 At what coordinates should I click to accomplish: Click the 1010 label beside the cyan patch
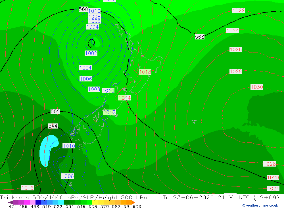click(x=69, y=146)
